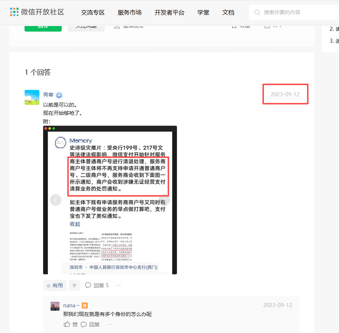This screenshot has width=339, height=333.
Task: Click nana comment's date 2023-09-12
Action: click(x=278, y=305)
